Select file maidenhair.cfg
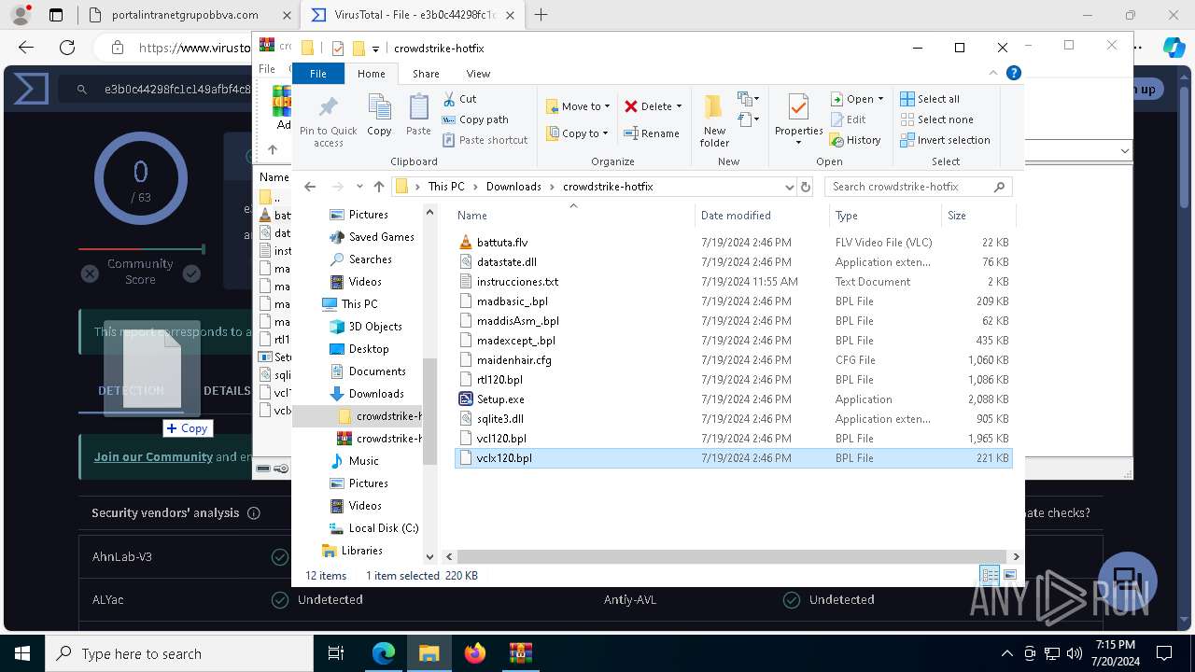 513,359
